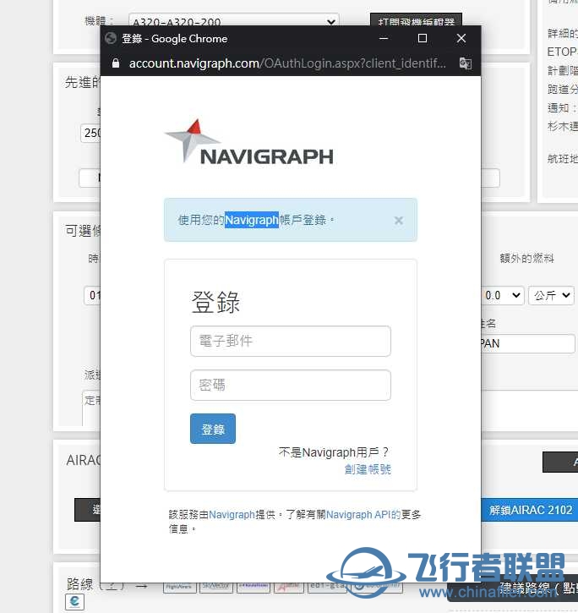Click the blue globe icon below 路線
The height and width of the screenshot is (613, 578).
click(74, 601)
